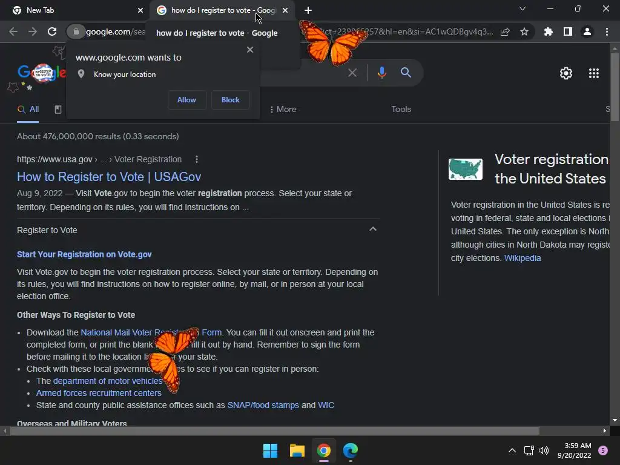The height and width of the screenshot is (465, 620).
Task: Submit search with magnifier icon
Action: tap(406, 73)
